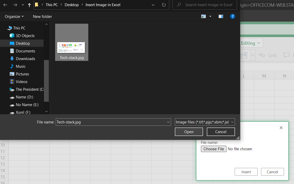Go back using the back arrow
The height and width of the screenshot is (184, 294).
tap(5, 5)
